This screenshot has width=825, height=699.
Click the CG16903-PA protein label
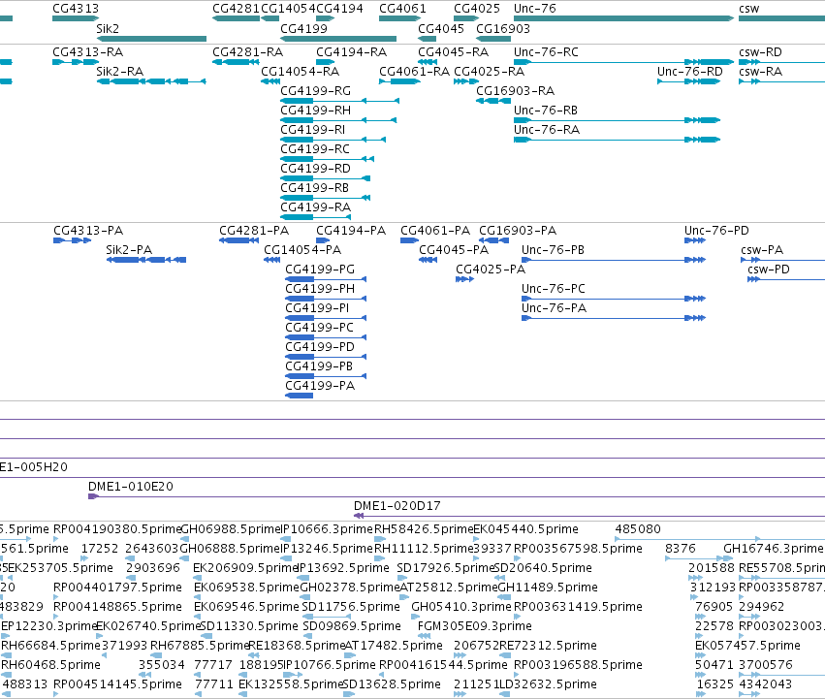click(518, 230)
